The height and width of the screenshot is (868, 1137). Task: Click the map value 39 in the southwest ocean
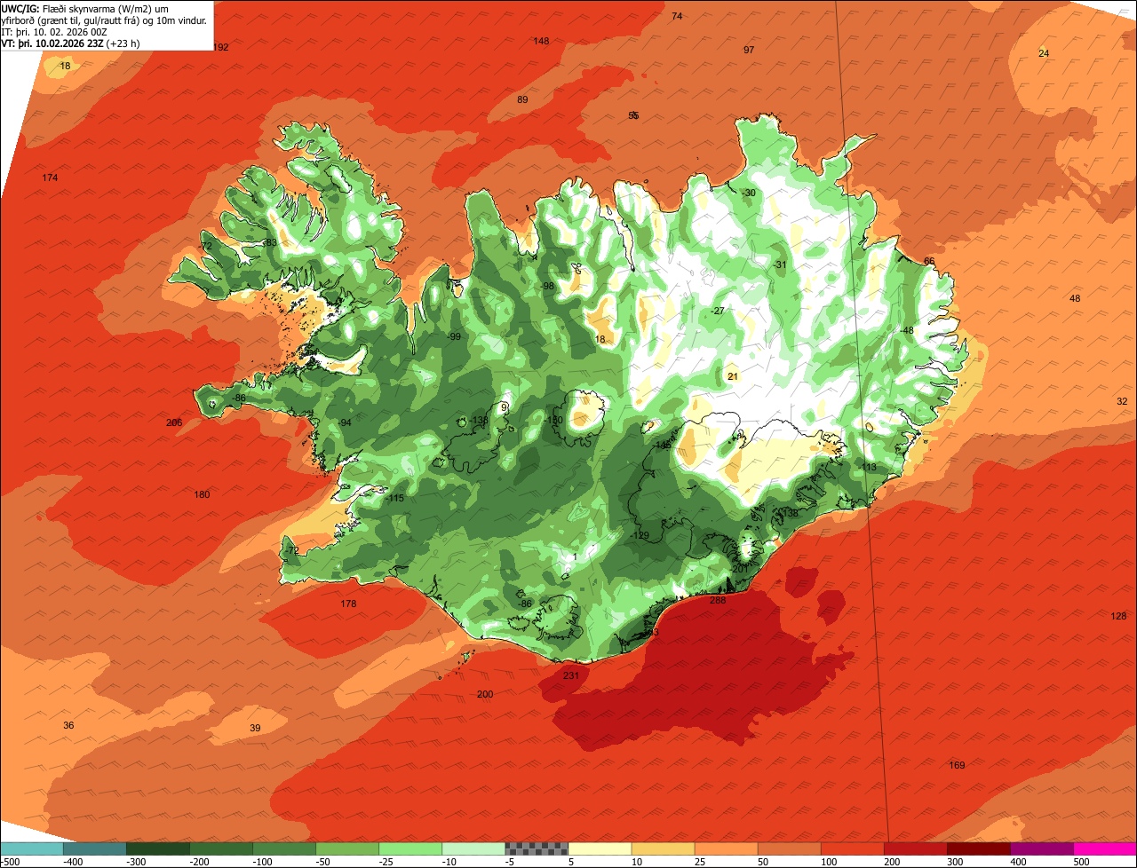(x=255, y=728)
